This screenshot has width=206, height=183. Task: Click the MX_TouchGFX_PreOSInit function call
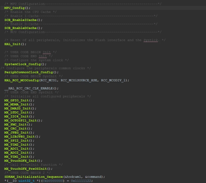[x=28, y=169]
